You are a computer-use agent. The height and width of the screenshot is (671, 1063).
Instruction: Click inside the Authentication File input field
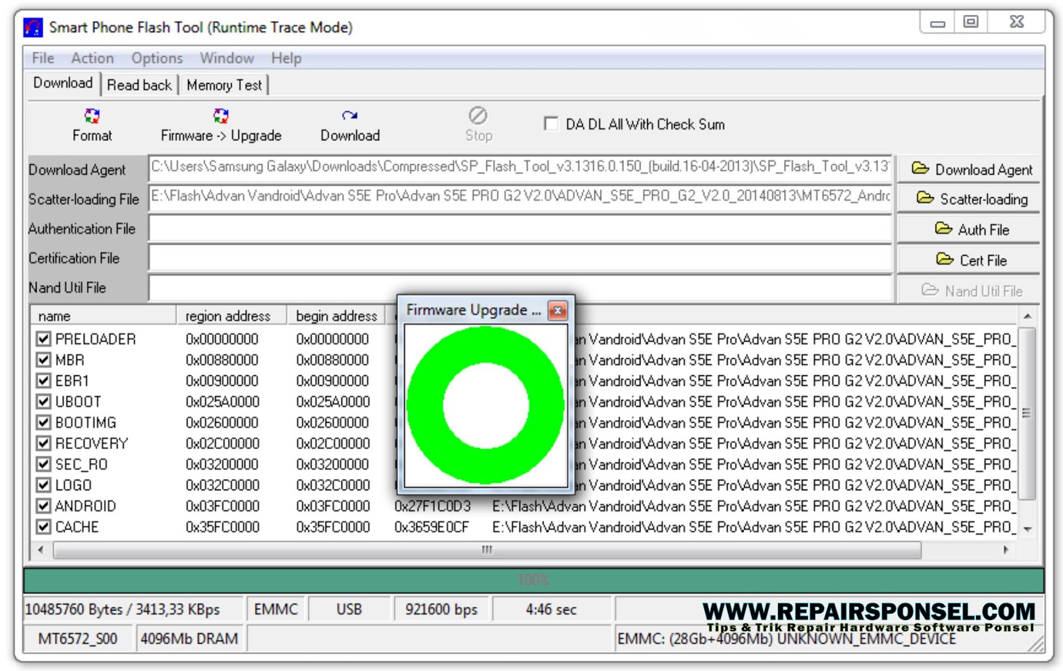coord(518,229)
